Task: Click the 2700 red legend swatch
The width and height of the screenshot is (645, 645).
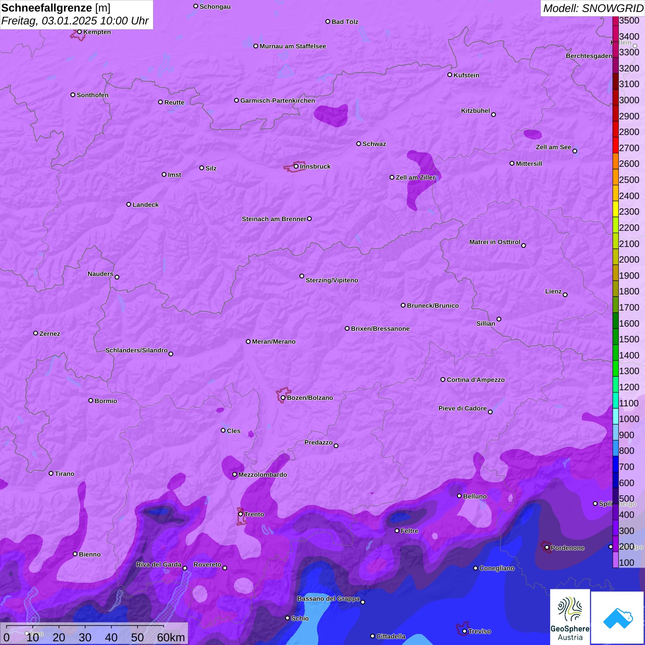Action: [x=615, y=145]
